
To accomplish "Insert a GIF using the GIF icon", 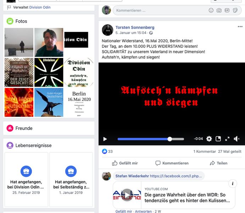I will [227, 10].
